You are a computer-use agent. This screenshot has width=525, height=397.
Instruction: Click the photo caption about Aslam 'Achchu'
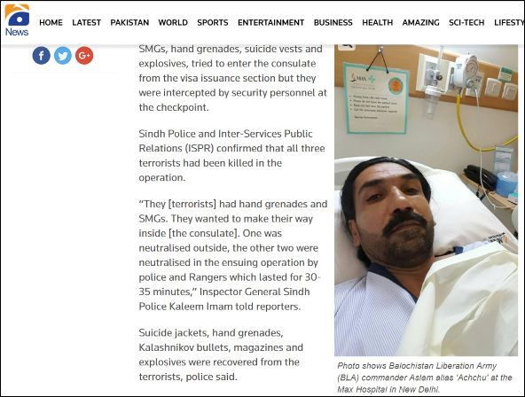(425, 378)
